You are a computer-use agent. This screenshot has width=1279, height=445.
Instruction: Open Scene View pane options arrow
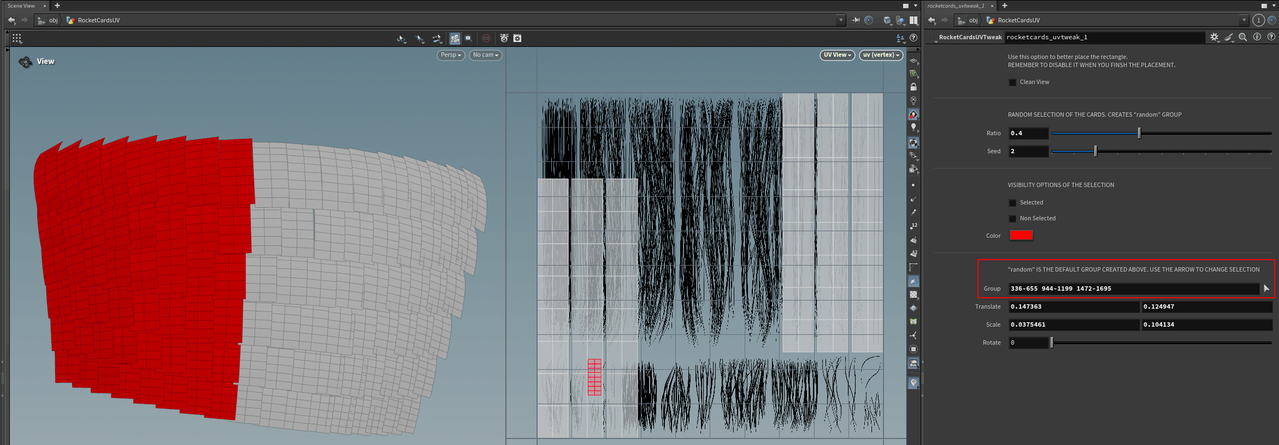pos(916,6)
